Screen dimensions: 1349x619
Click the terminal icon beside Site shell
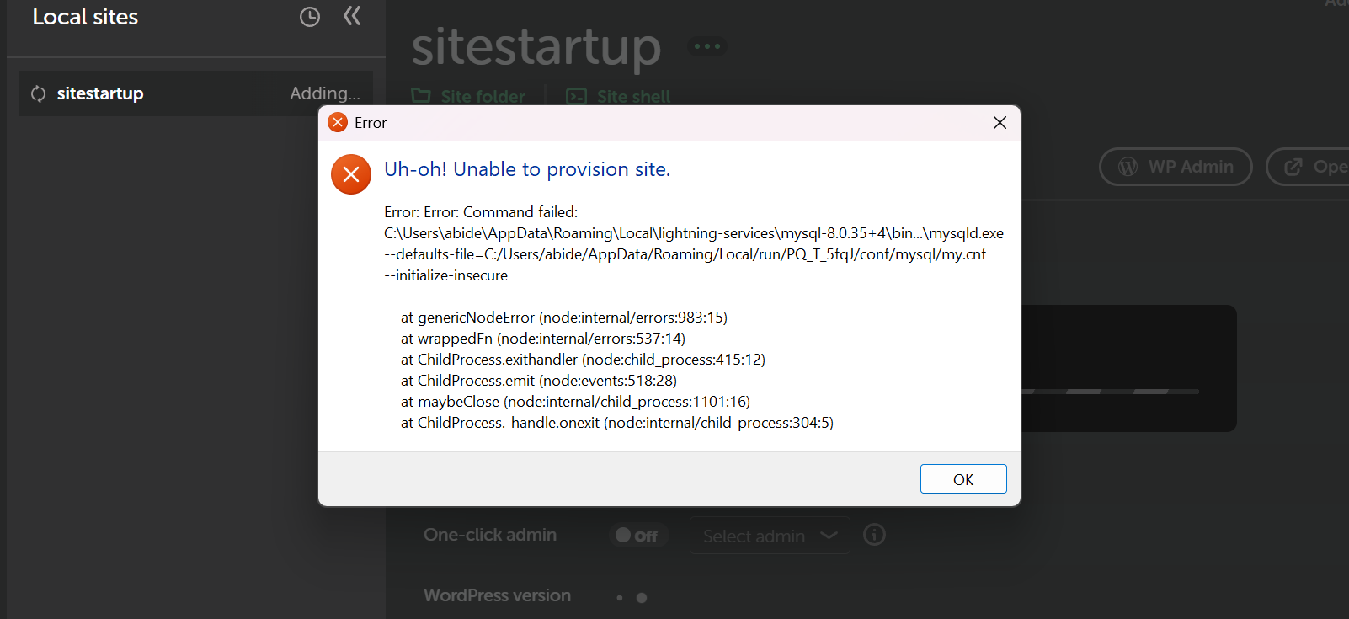tap(576, 96)
